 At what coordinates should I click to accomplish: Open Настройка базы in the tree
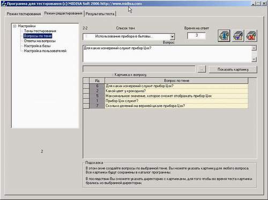coord(37,46)
